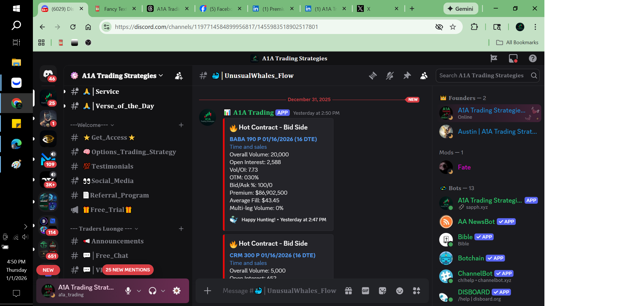Open User Settings gear icon
The width and height of the screenshot is (617, 306).
coord(177,291)
